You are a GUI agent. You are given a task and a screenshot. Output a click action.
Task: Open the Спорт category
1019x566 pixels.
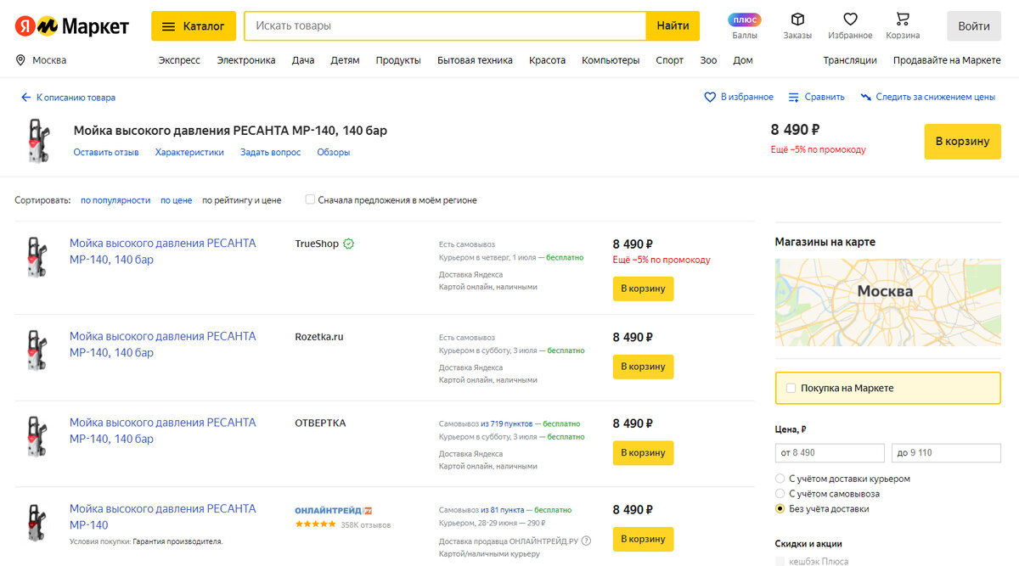click(x=670, y=60)
